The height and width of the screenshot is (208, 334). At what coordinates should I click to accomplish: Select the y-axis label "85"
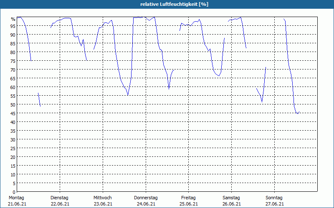point(13,44)
